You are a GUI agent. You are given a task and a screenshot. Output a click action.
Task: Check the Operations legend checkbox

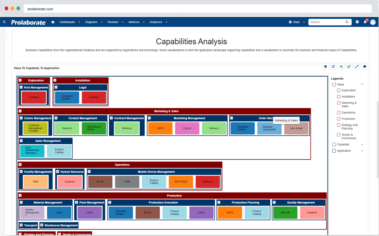click(339, 112)
